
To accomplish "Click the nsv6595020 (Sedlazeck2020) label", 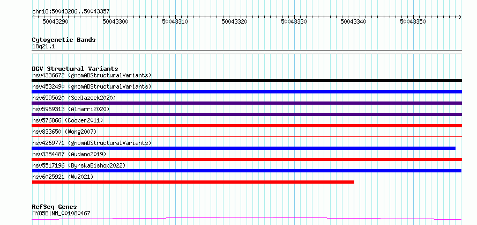I will click(x=74, y=98).
